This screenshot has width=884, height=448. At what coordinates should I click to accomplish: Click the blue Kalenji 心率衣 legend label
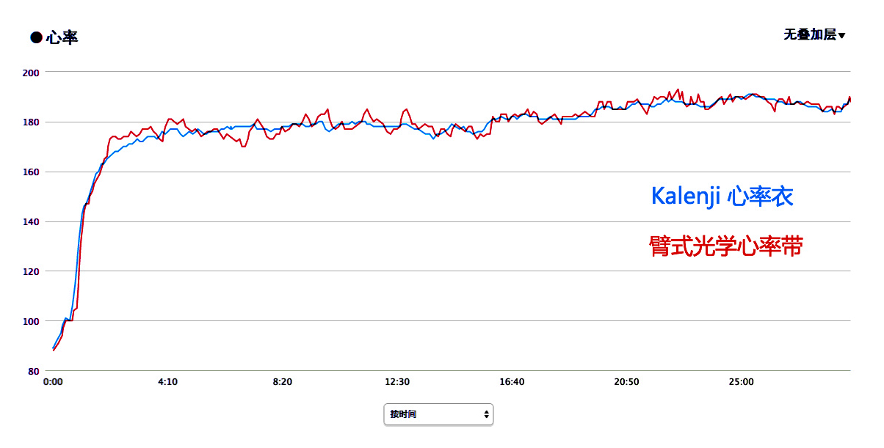(722, 196)
